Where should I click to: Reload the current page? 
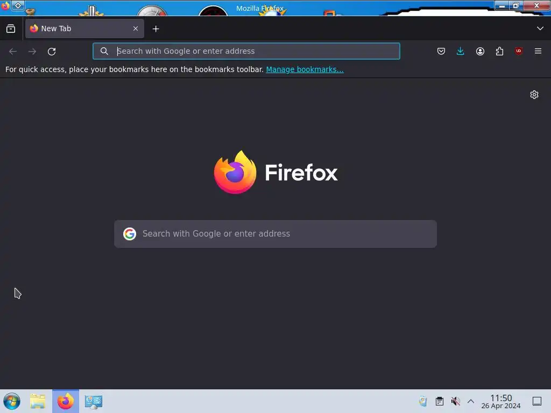click(x=52, y=51)
